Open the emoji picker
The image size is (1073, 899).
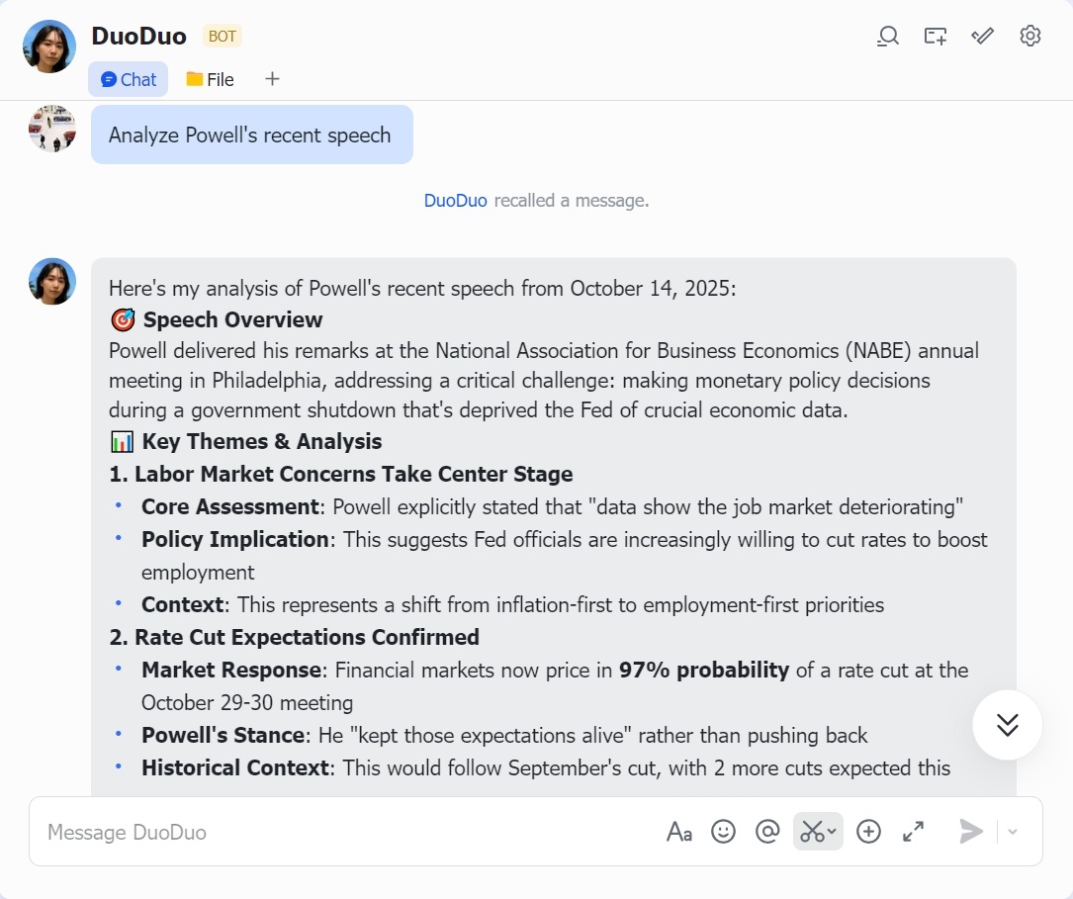[724, 832]
